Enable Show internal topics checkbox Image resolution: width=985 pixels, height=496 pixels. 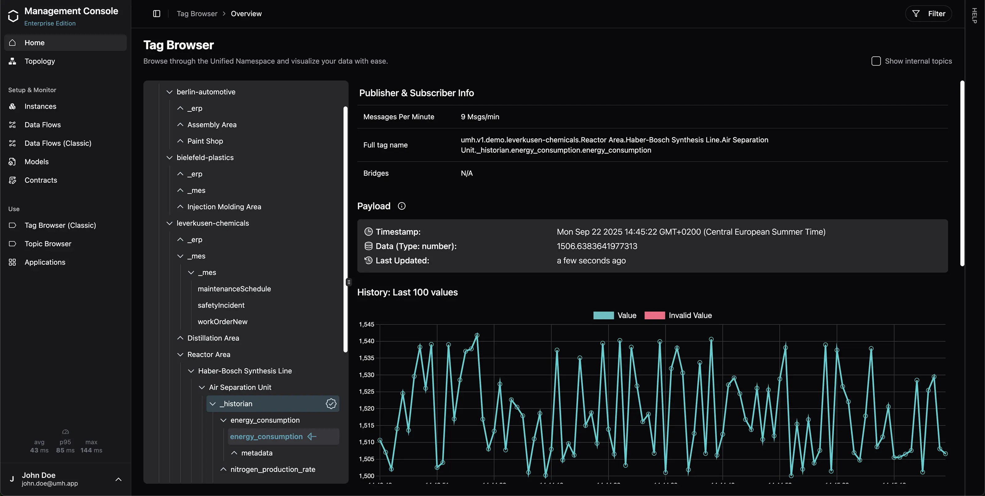coord(876,61)
